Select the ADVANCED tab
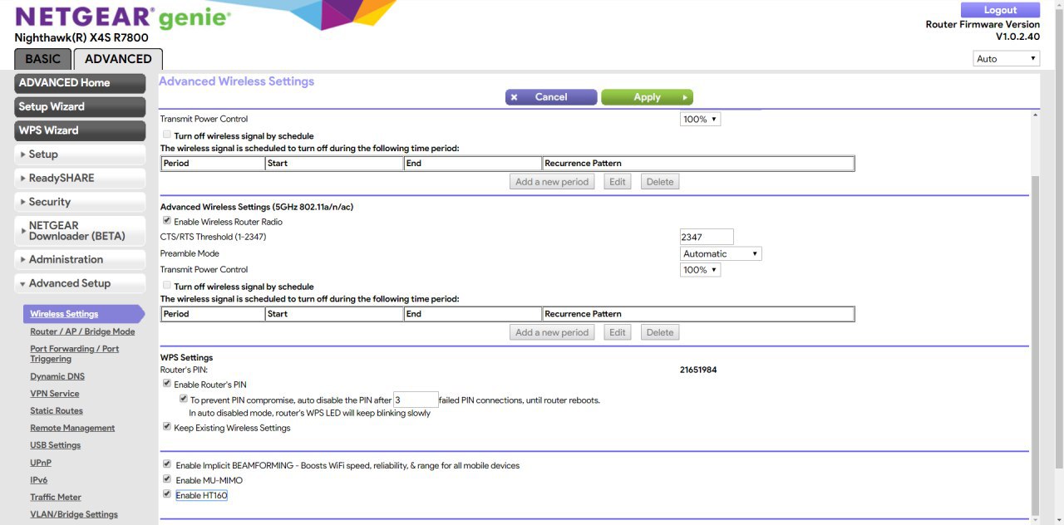The width and height of the screenshot is (1064, 525). tap(118, 59)
